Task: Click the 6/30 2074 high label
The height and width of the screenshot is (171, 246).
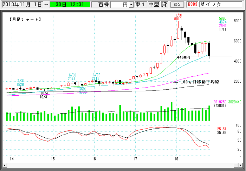Action: click(72, 77)
